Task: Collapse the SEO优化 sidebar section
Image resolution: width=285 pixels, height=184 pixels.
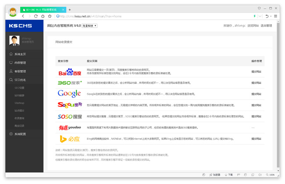Action: click(x=25, y=80)
